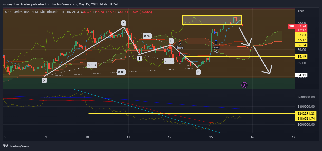This screenshot has width=322, height=151.
Task: Click the TradingView.com text in header
Action: [64, 4]
